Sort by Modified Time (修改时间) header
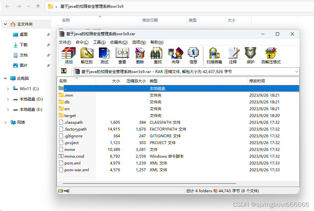 click(x=273, y=81)
